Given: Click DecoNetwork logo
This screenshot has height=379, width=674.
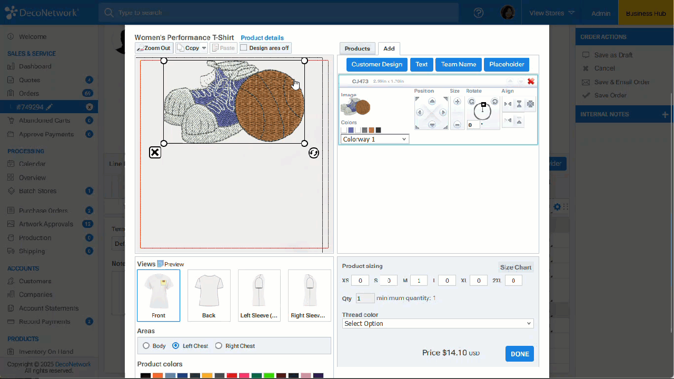Looking at the screenshot, I should (42, 13).
